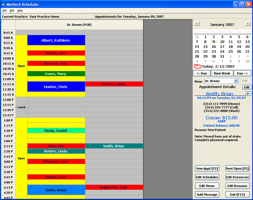This screenshot has height=200, width=253.
Task: Click the empty yellow 1:00 P slot
Action: tap(56, 120)
